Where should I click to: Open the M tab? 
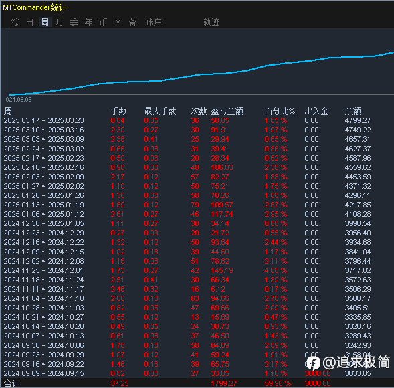click(x=118, y=22)
